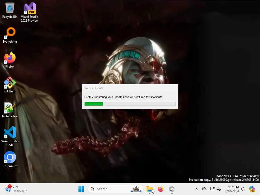Screen dimensions: 260x195
Task: Select the Visual Studio Code shortcut
Action: 10,136
